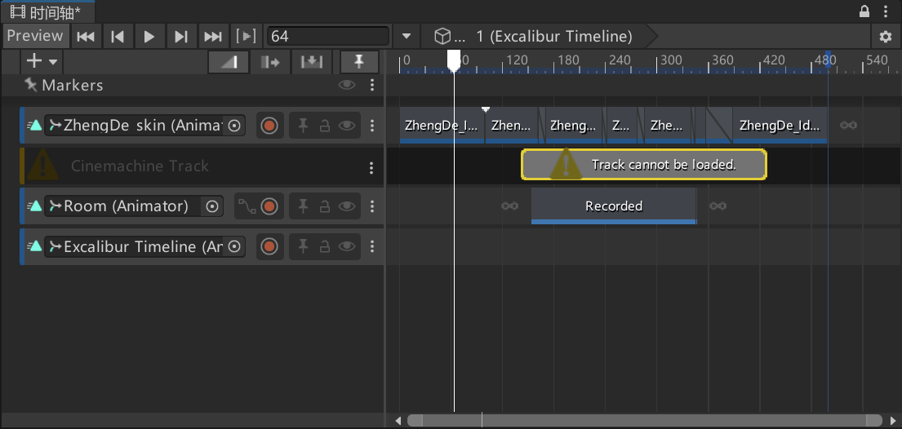
Task: Click the Preview button
Action: (35, 36)
